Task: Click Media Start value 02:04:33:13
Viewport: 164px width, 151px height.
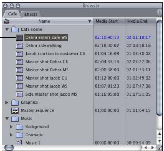Action: (x=107, y=62)
